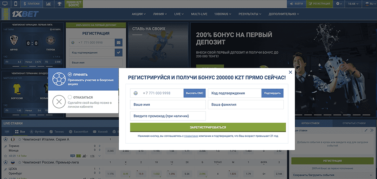The height and width of the screenshot is (179, 377).
Task: Switch to the Хоккей live tab
Action: (100, 132)
